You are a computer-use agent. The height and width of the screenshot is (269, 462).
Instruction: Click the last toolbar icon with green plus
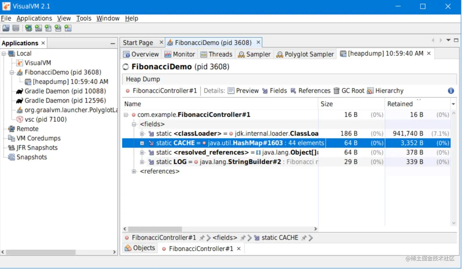(68, 28)
